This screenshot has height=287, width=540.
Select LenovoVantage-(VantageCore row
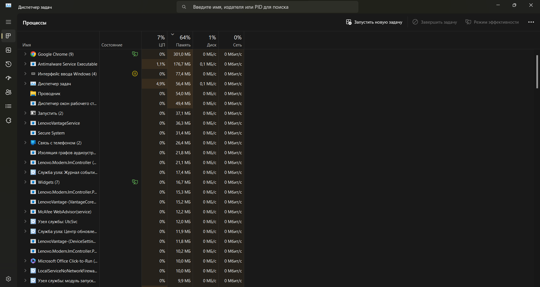[x=131, y=202]
